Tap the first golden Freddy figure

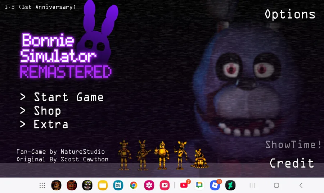(x=124, y=155)
